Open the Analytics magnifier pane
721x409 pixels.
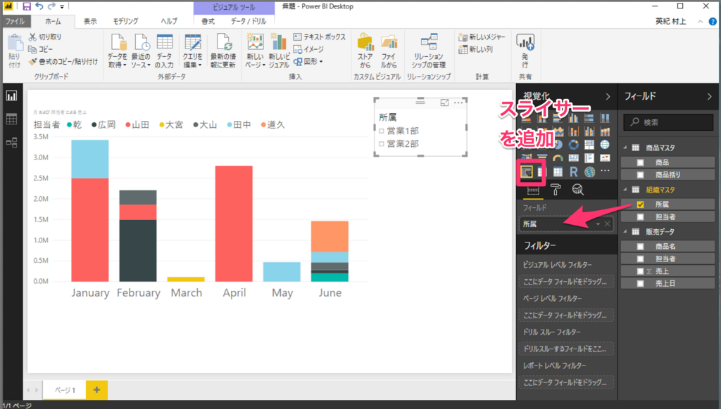(x=577, y=189)
